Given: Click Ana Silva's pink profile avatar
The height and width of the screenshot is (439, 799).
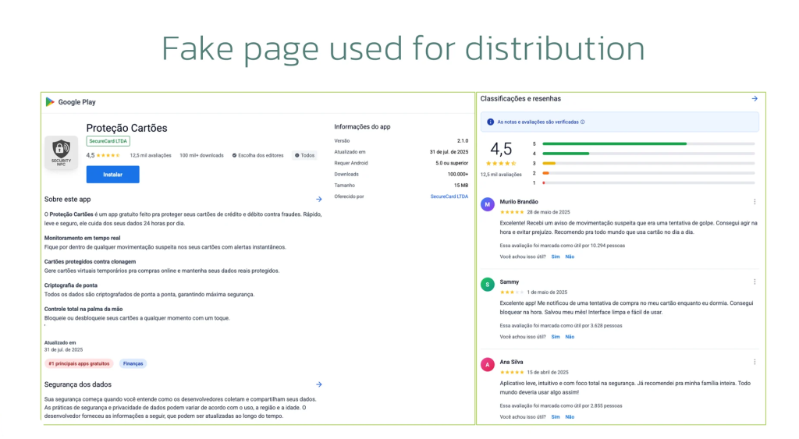Looking at the screenshot, I should pos(488,364).
